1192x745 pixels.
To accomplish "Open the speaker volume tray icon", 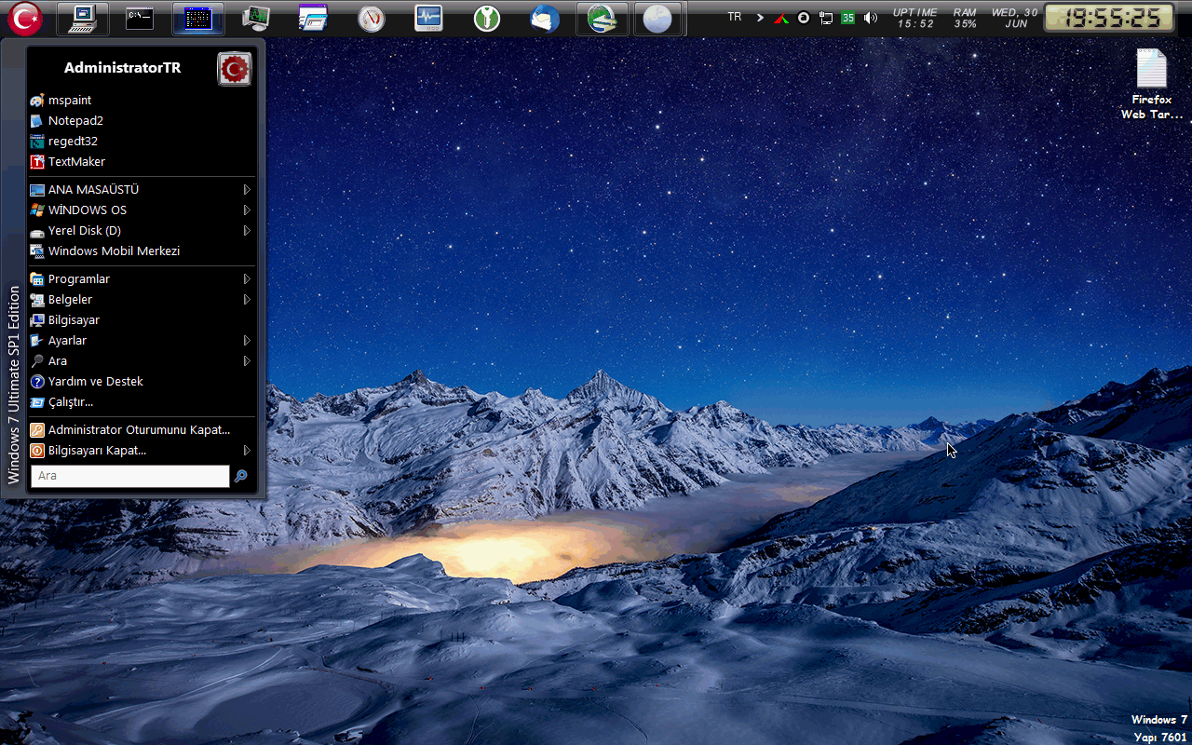I will point(870,18).
